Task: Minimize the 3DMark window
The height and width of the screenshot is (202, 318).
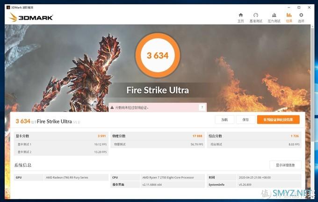Action: point(289,7)
